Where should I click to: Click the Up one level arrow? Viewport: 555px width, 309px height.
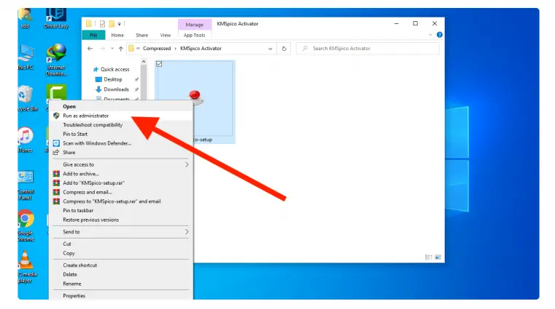[120, 49]
